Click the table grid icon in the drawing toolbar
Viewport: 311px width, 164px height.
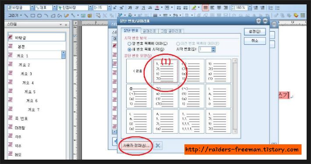[x=303, y=15]
